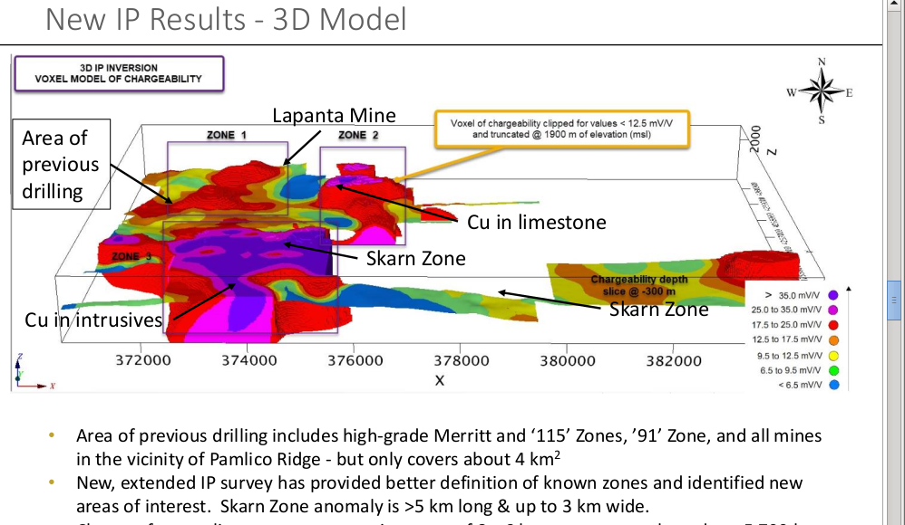Select the yellow 9.5 to 12.5 mV/V legend dot
905x525 pixels.
(x=832, y=356)
